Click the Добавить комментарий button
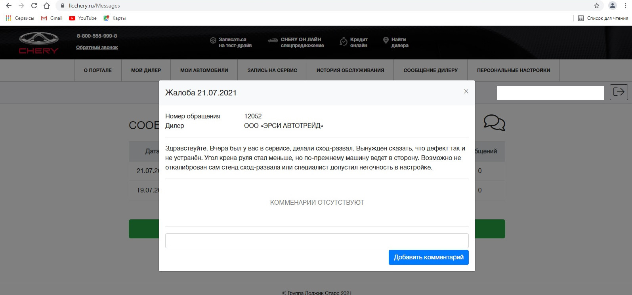The width and height of the screenshot is (632, 295). click(429, 257)
